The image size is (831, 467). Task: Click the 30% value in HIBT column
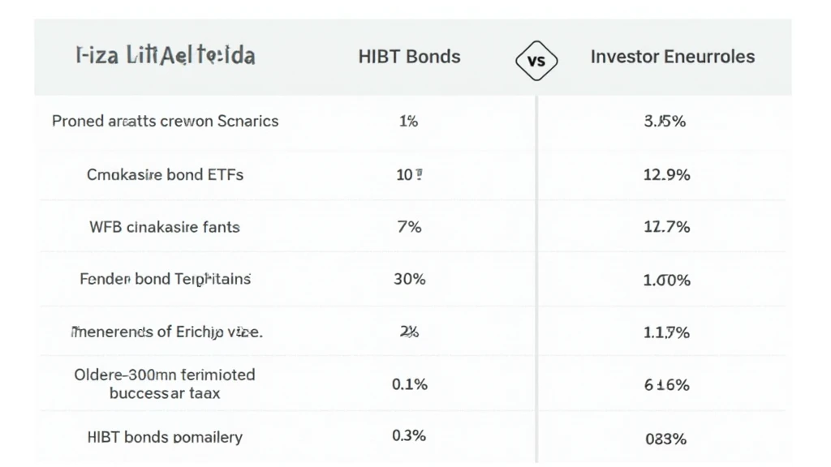(x=409, y=279)
